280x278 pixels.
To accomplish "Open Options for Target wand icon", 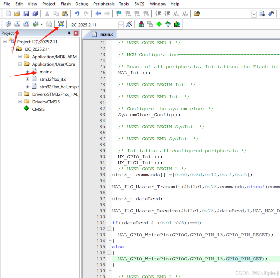I will (129, 24).
